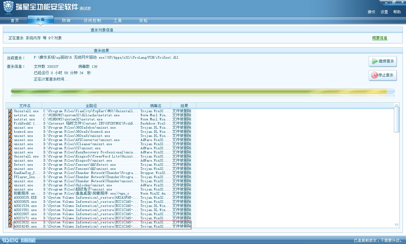The width and height of the screenshot is (406, 244).
Task: Click the 文件数 330337 count text
Action: 46,67
